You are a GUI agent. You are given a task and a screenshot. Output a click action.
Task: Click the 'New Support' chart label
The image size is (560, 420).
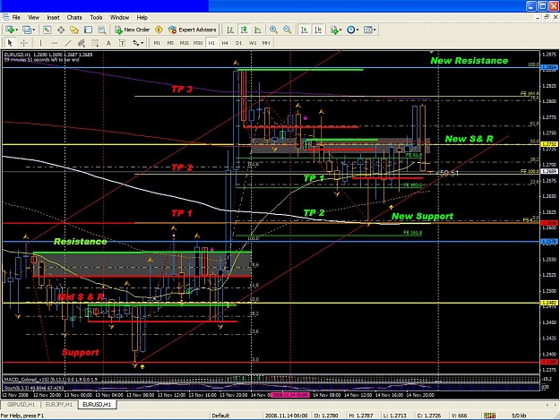click(422, 216)
